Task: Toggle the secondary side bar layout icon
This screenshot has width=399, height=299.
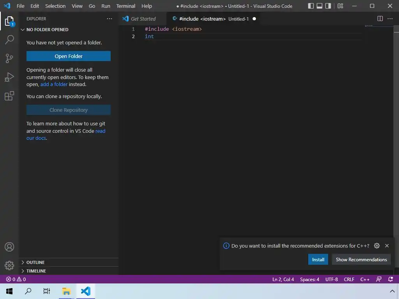Action: pyautogui.click(x=328, y=6)
